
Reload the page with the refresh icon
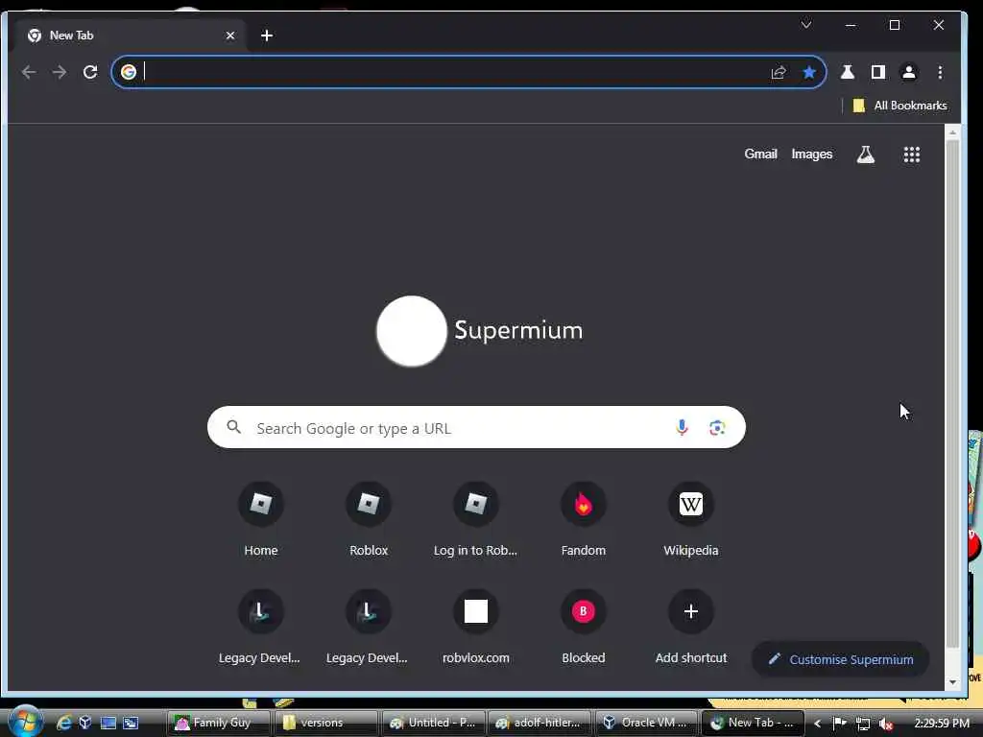90,72
